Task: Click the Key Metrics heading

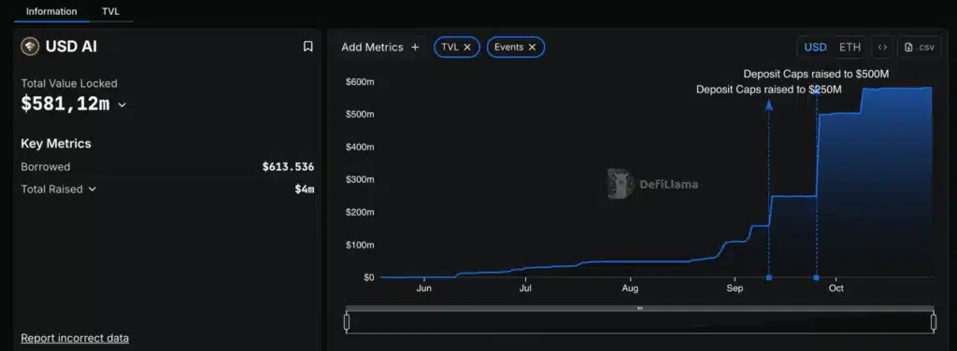Action: (55, 144)
